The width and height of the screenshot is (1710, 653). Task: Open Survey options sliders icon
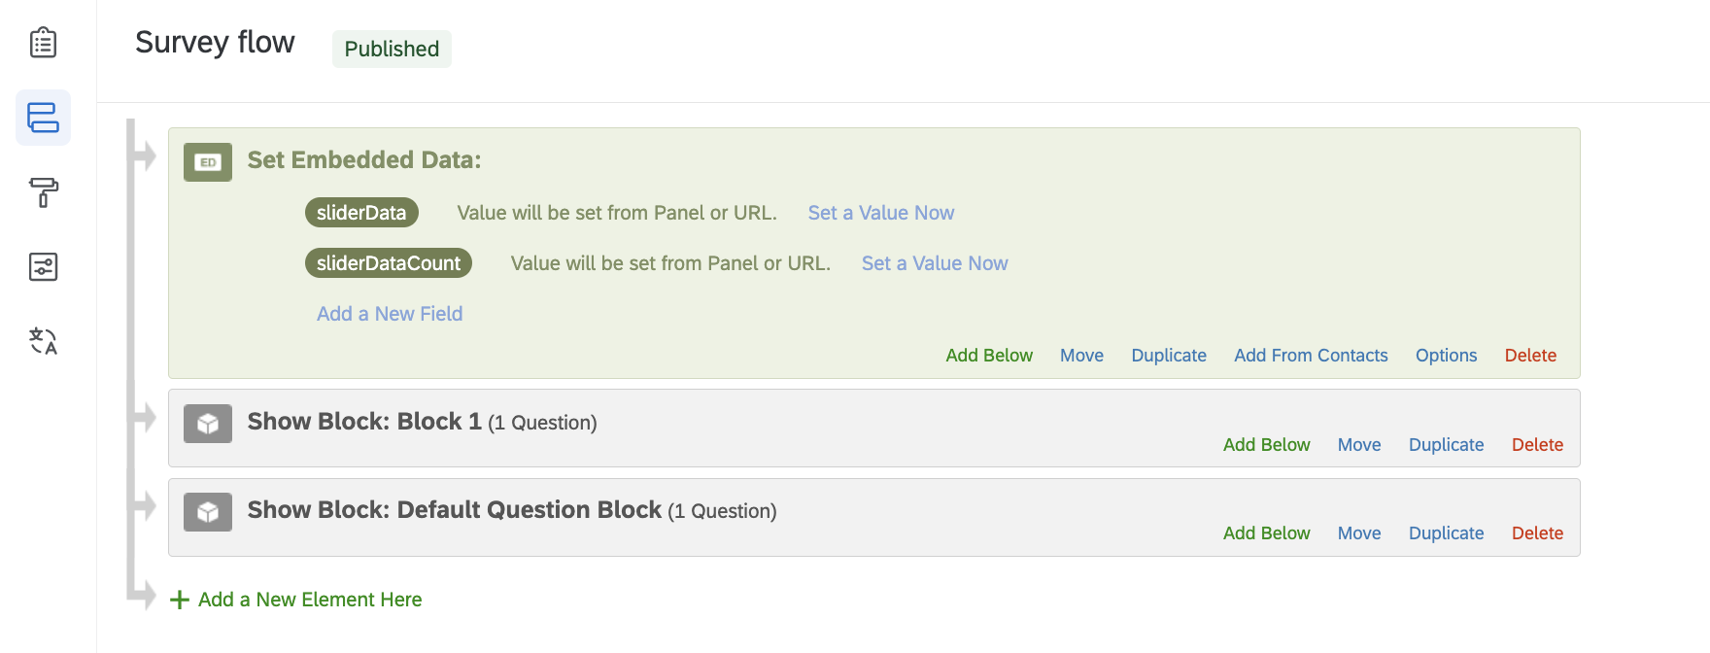[x=43, y=267]
